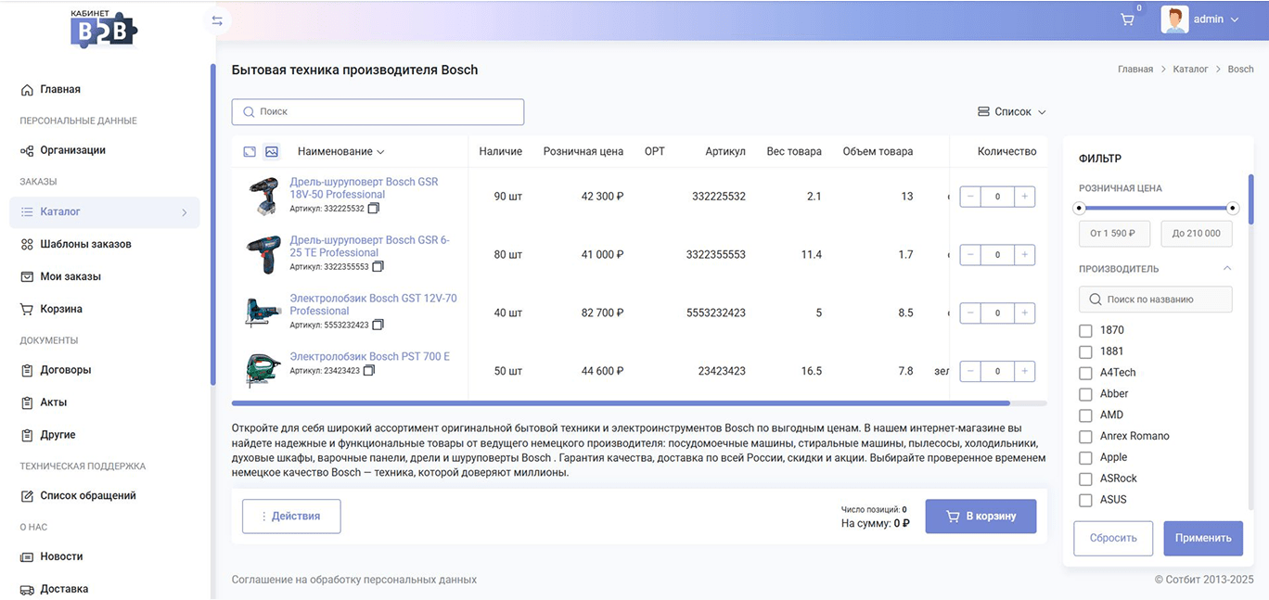The height and width of the screenshot is (600, 1269).
Task: Copy article number 23423423 icon
Action: tap(369, 371)
